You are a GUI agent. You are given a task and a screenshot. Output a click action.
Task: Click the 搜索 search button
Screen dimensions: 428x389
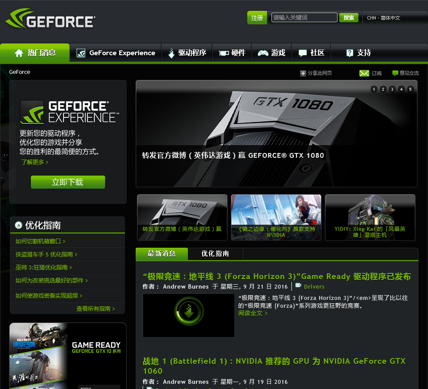(349, 18)
